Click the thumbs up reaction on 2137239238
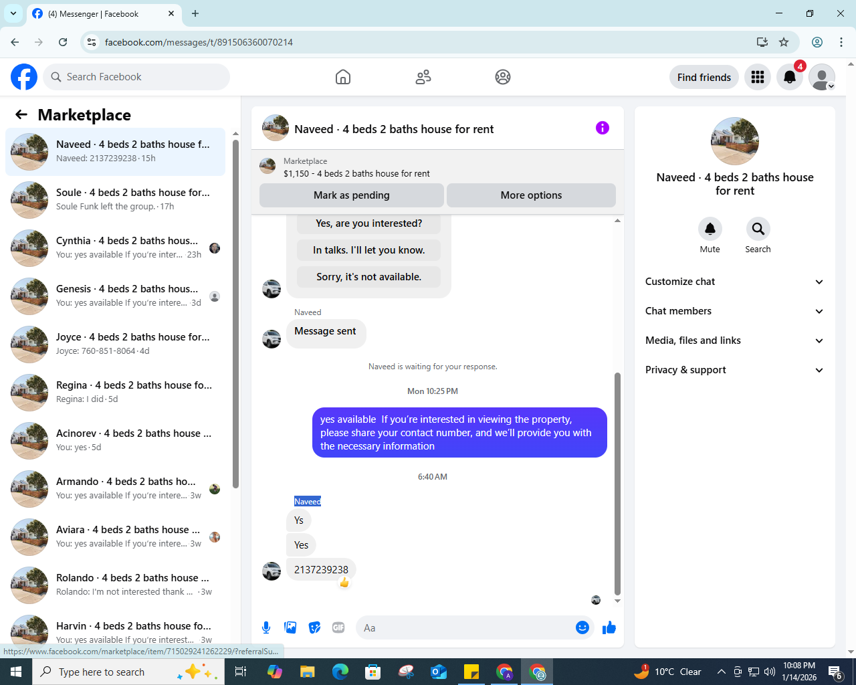 344,583
